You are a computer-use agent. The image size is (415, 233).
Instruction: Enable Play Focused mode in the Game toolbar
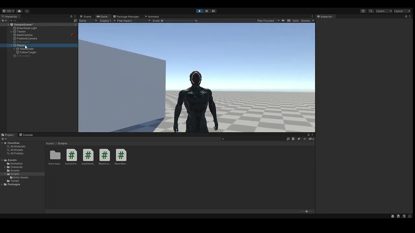pos(266,20)
